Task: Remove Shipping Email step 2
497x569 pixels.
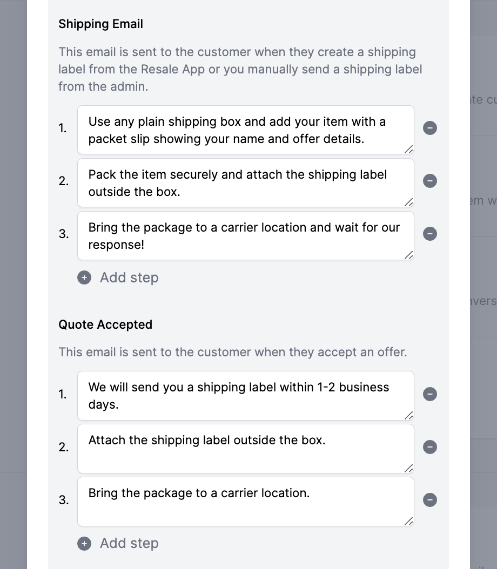Action: (x=430, y=181)
